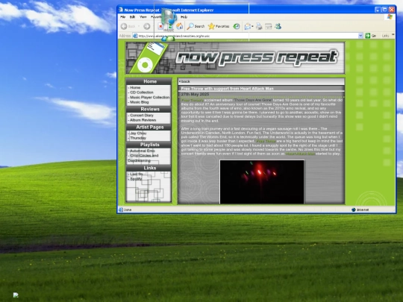This screenshot has width=403, height=302.
Task: Click the Edit page toolbar icon
Action: (269, 26)
